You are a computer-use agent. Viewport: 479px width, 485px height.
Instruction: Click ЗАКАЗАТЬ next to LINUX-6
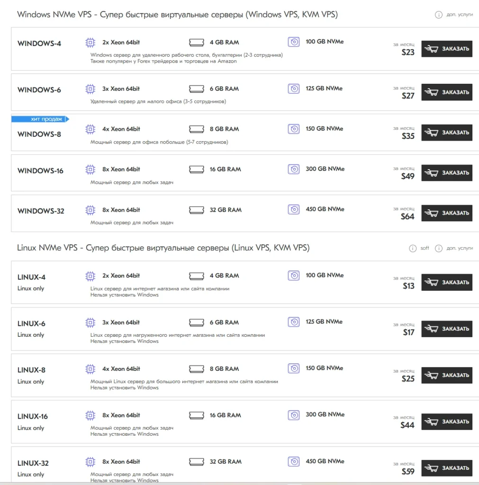pos(446,329)
